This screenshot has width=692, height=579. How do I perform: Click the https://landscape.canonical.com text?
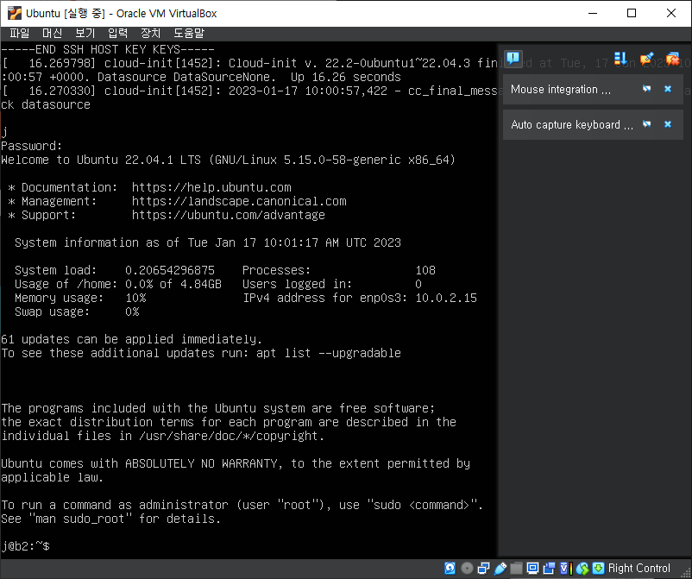click(x=239, y=201)
